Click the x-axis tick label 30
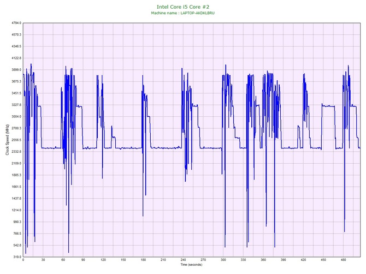 point(43,260)
